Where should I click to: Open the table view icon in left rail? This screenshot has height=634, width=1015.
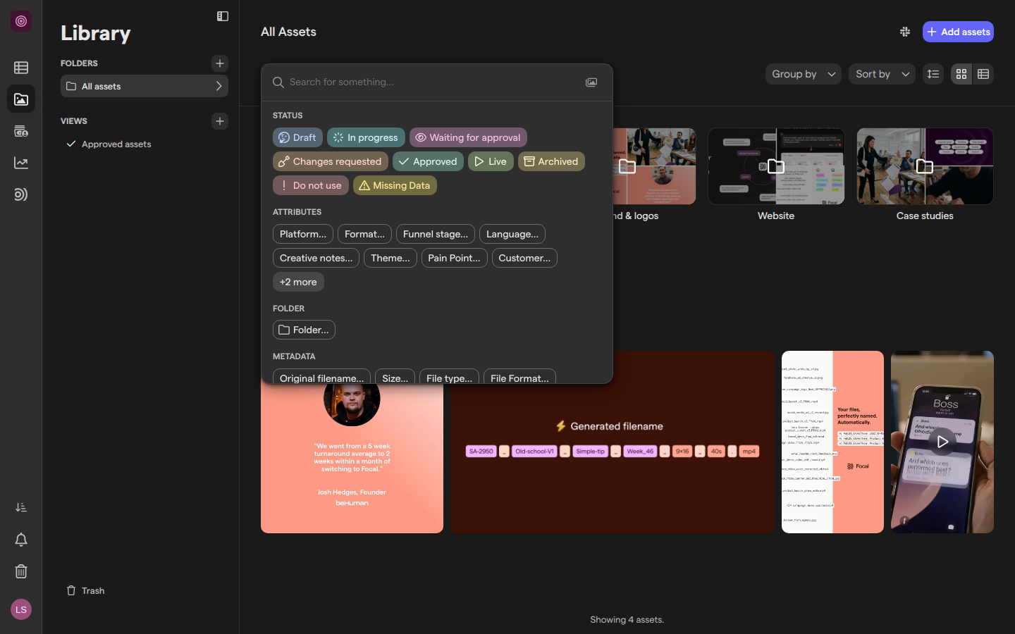point(21,68)
